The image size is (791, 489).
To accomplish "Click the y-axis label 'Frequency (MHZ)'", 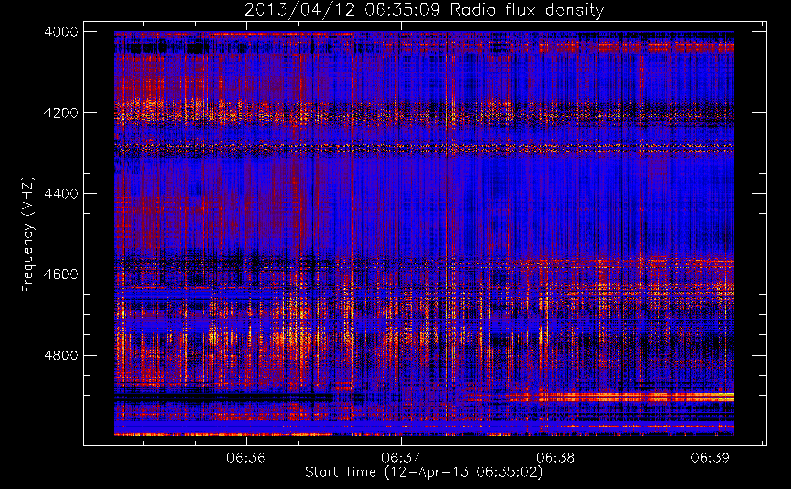I will coord(28,235).
